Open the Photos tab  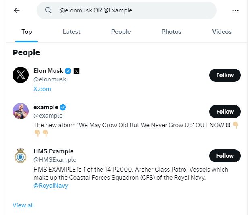(171, 32)
